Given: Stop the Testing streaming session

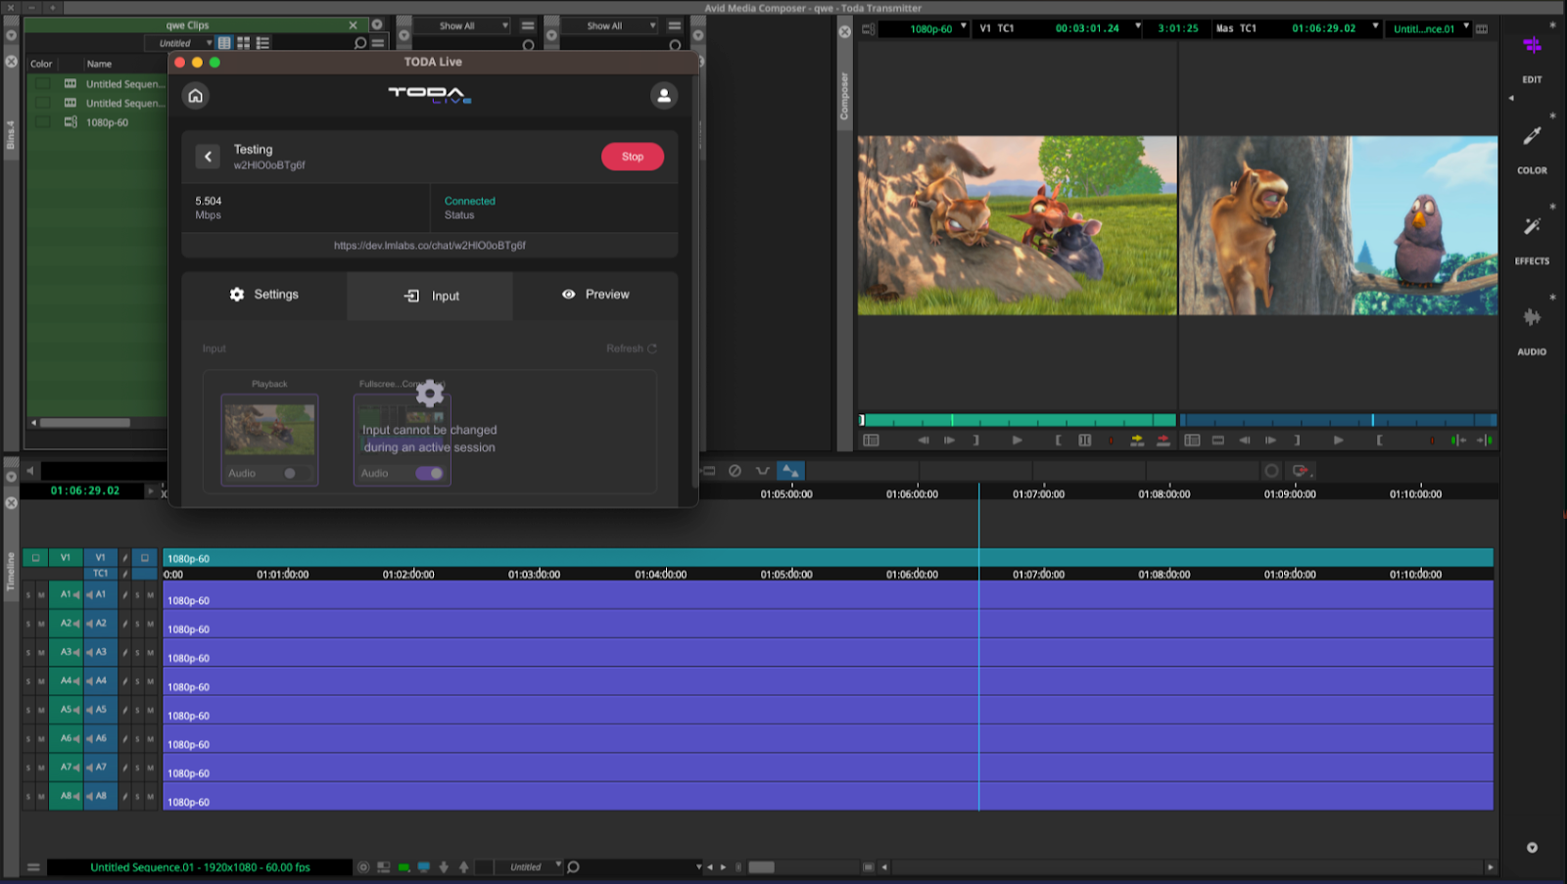Looking at the screenshot, I should (x=633, y=157).
